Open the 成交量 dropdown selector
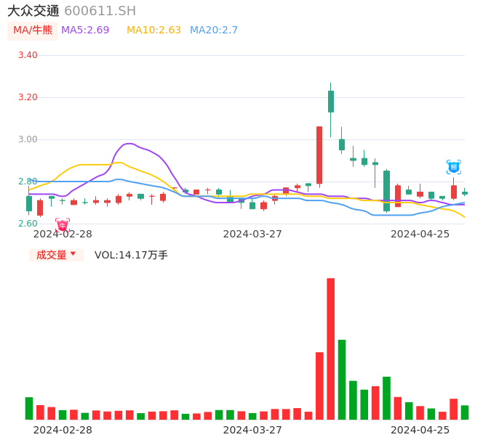This screenshot has width=499, height=440. (56, 255)
